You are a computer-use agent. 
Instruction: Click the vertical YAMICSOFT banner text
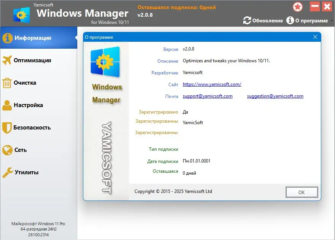coord(107,158)
